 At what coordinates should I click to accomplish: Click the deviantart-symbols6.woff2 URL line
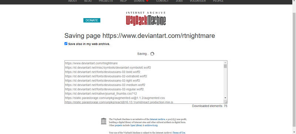(108, 68)
